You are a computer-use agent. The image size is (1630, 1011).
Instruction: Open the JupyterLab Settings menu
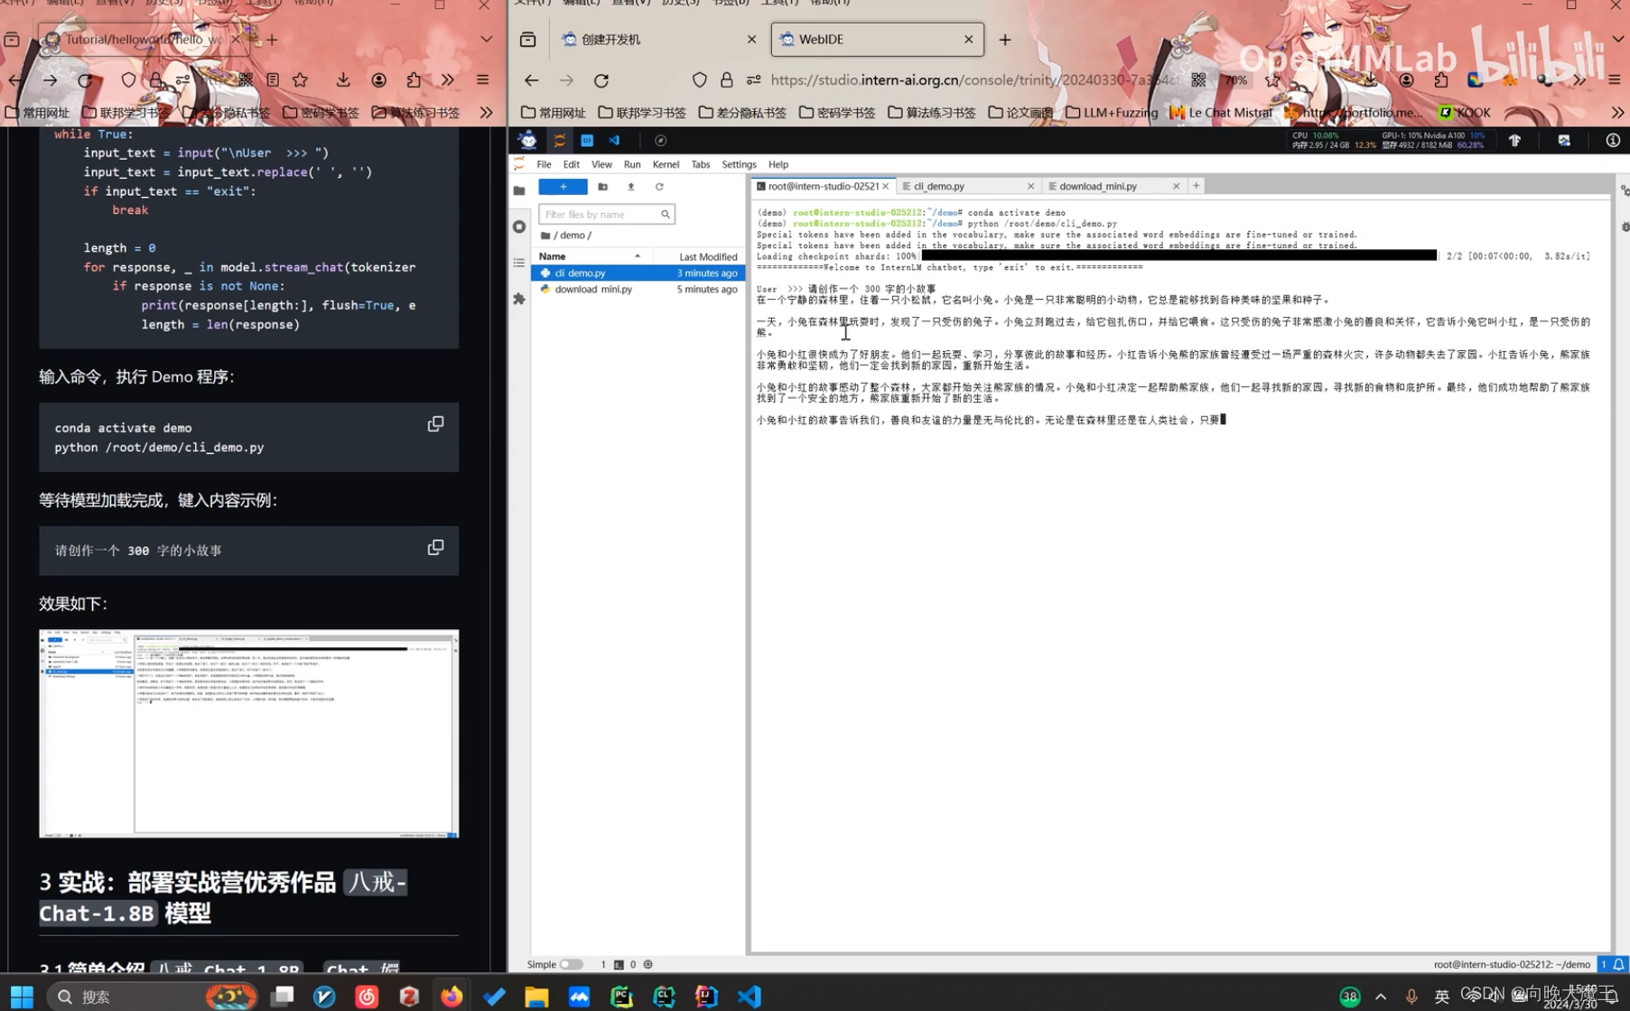click(x=739, y=164)
